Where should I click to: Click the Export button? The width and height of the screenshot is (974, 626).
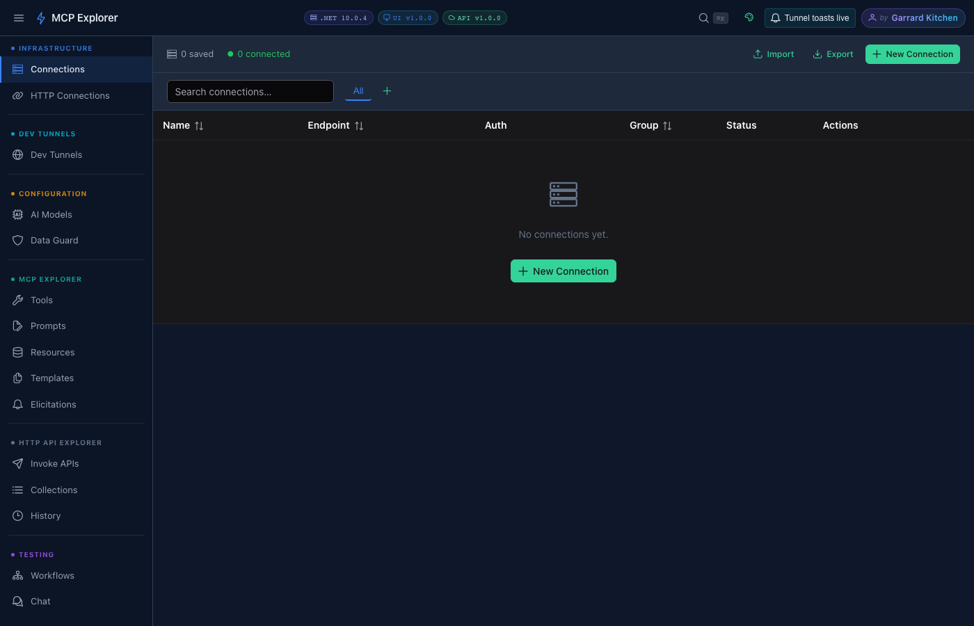[833, 54]
